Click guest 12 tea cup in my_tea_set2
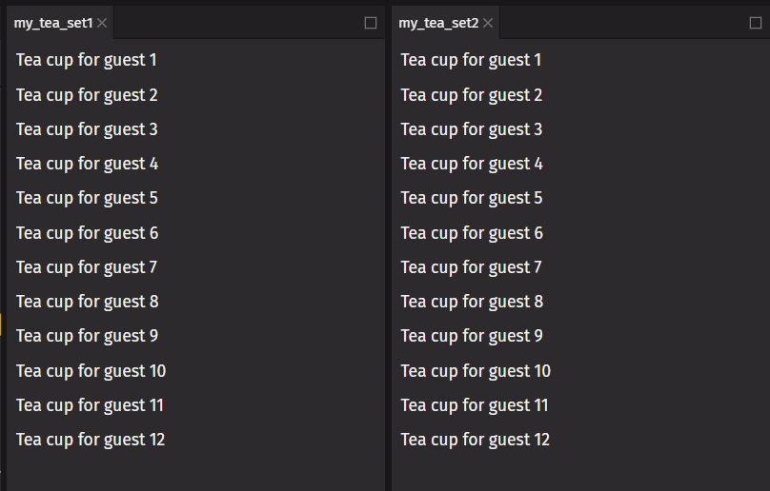 (476, 440)
